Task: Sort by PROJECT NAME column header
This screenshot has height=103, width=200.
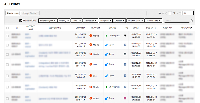Action: [30, 28]
